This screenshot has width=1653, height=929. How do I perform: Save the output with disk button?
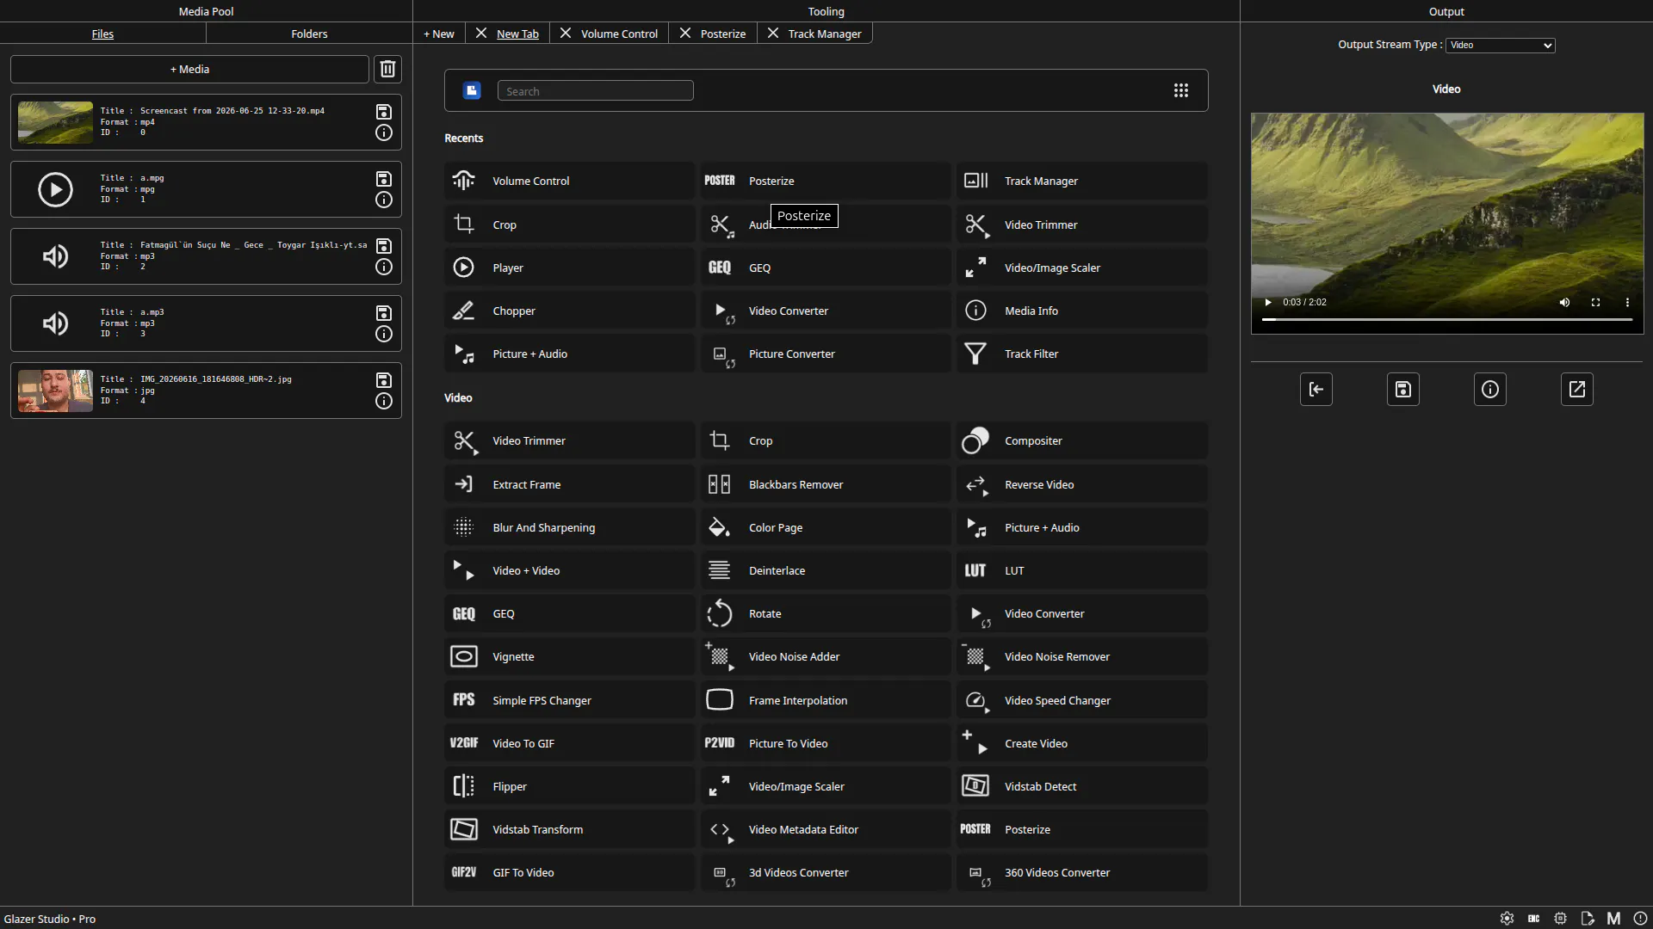click(1403, 389)
